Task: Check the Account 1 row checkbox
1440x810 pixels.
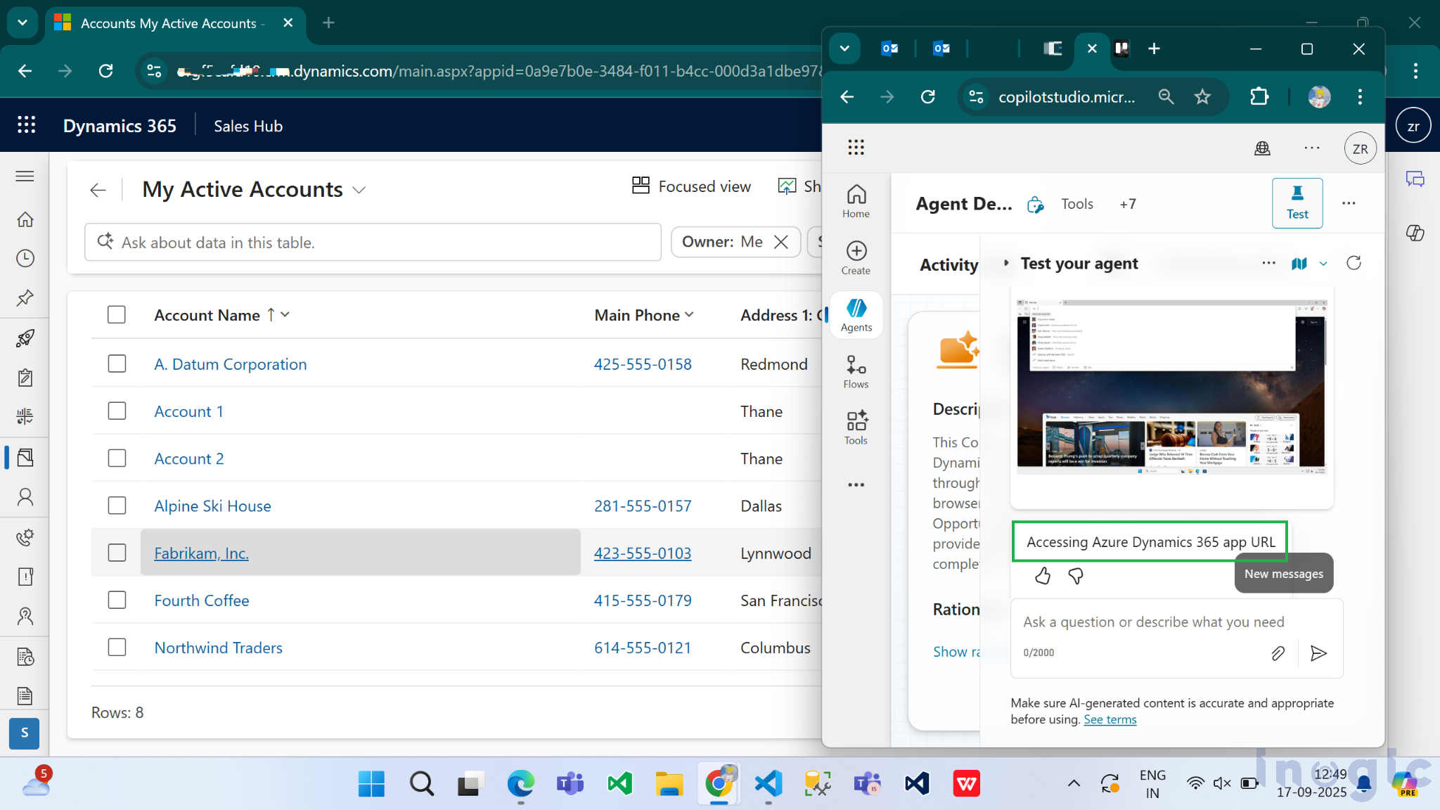Action: (x=117, y=411)
